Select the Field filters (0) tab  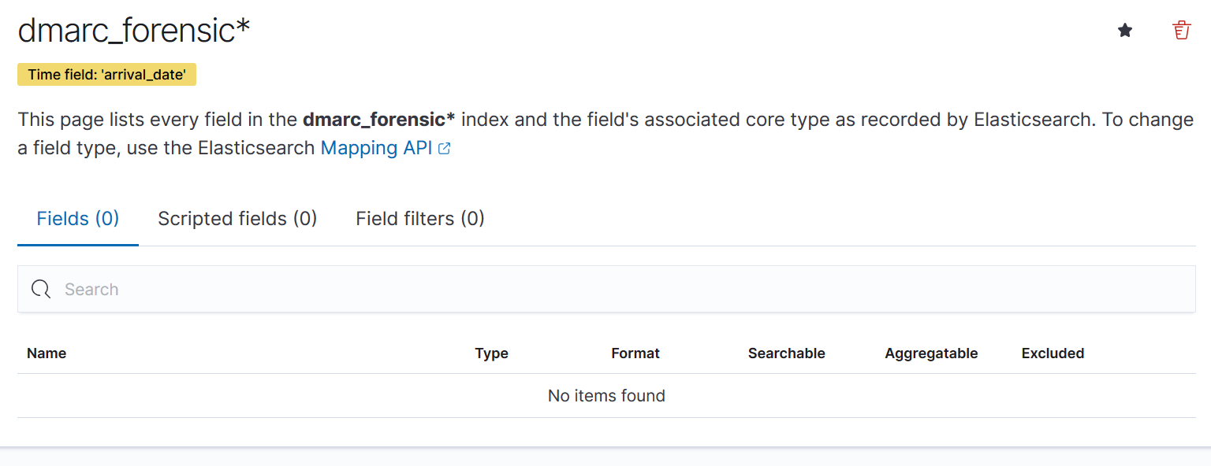coord(420,218)
